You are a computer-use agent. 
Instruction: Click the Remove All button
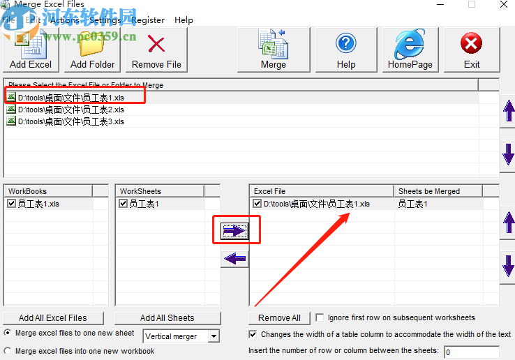point(279,318)
